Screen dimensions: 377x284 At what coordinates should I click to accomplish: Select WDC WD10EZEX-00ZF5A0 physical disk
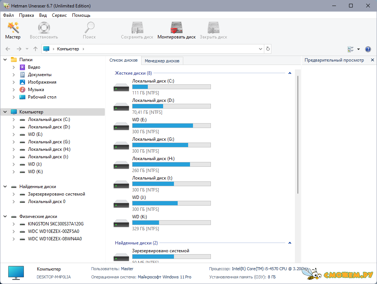[x=54, y=231]
